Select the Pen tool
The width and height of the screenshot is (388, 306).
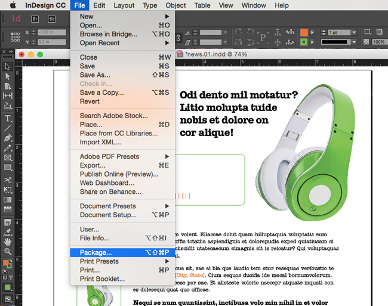[7, 138]
